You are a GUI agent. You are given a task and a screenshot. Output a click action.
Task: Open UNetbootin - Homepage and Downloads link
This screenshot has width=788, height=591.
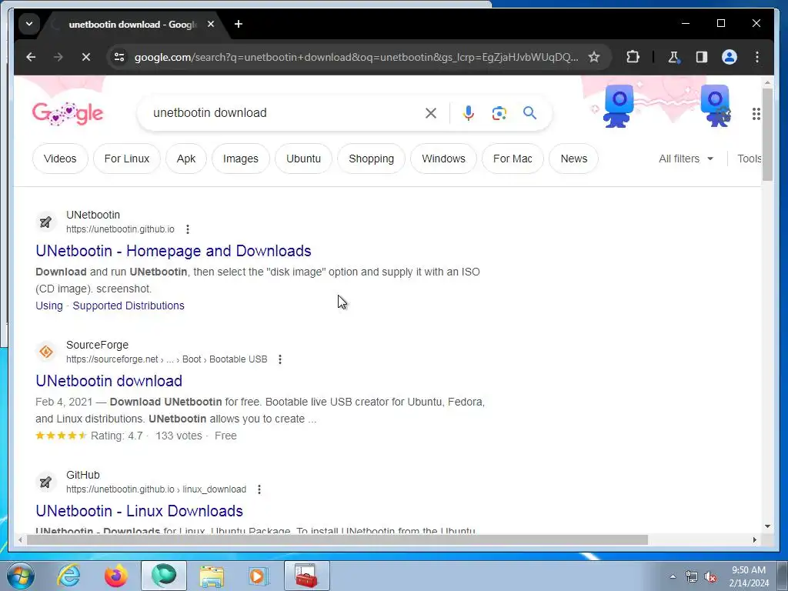point(173,251)
